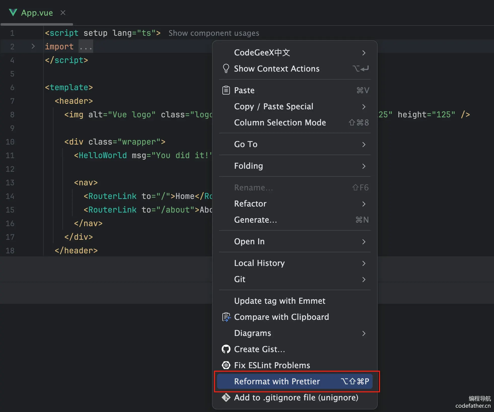Select Reformat with Prettier
494x412 pixels.
coord(295,382)
